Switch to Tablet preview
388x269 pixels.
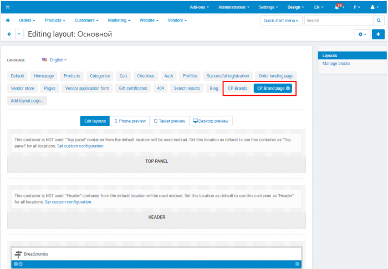pyautogui.click(x=170, y=121)
